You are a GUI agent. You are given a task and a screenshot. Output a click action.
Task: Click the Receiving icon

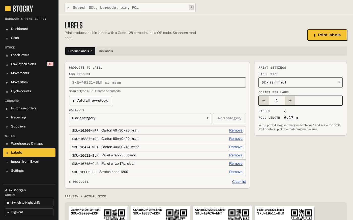coord(7,118)
